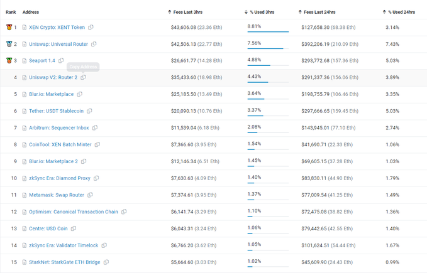Screen dimensions: 427x273
Task: Select the $11,539.04 (6.18 Eth) cell
Action: click(x=195, y=128)
